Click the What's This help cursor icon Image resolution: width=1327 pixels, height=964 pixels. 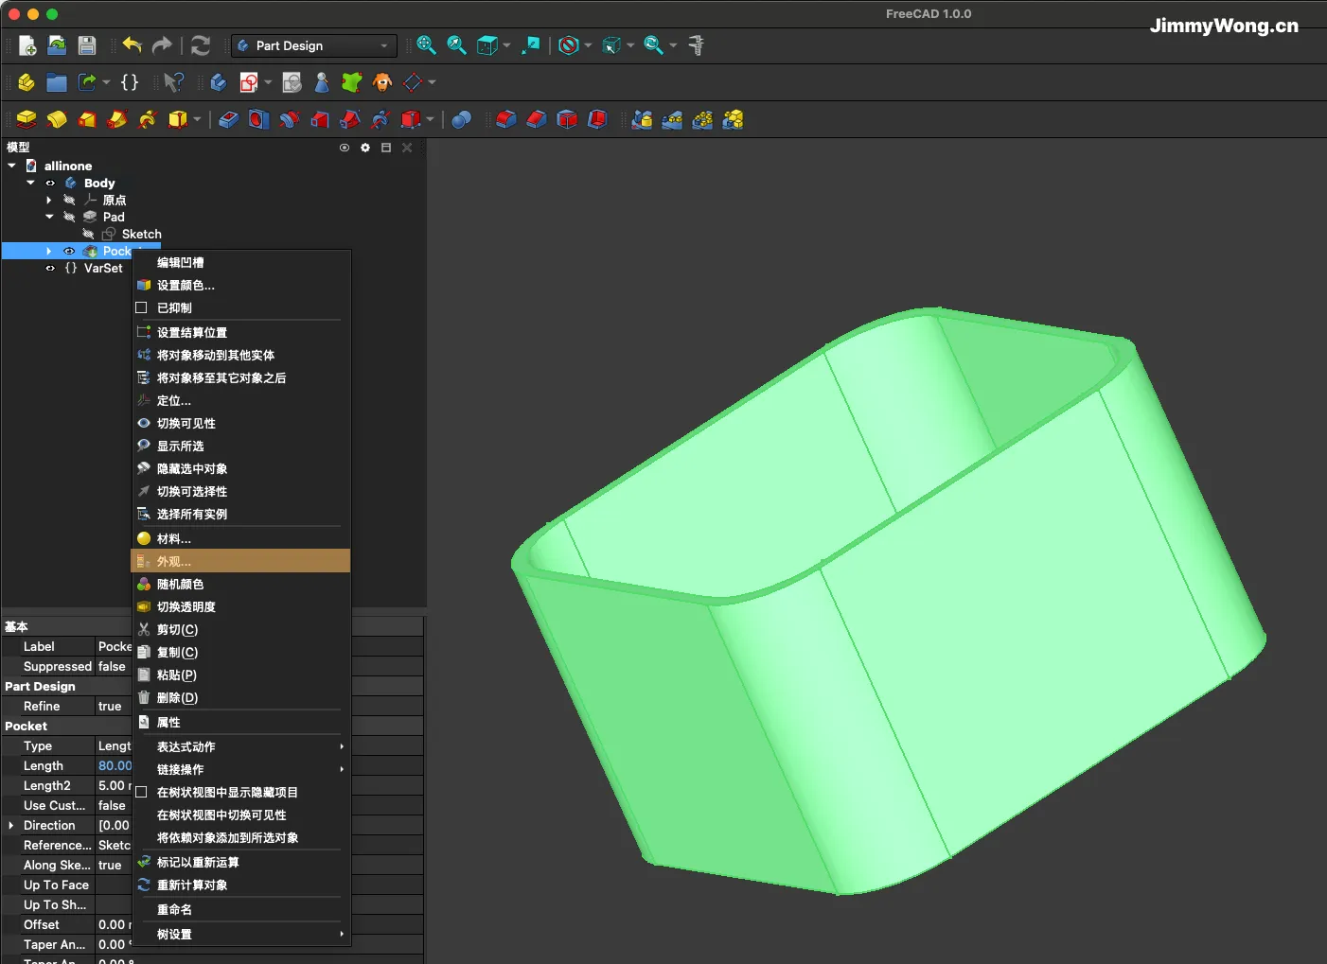click(x=173, y=82)
